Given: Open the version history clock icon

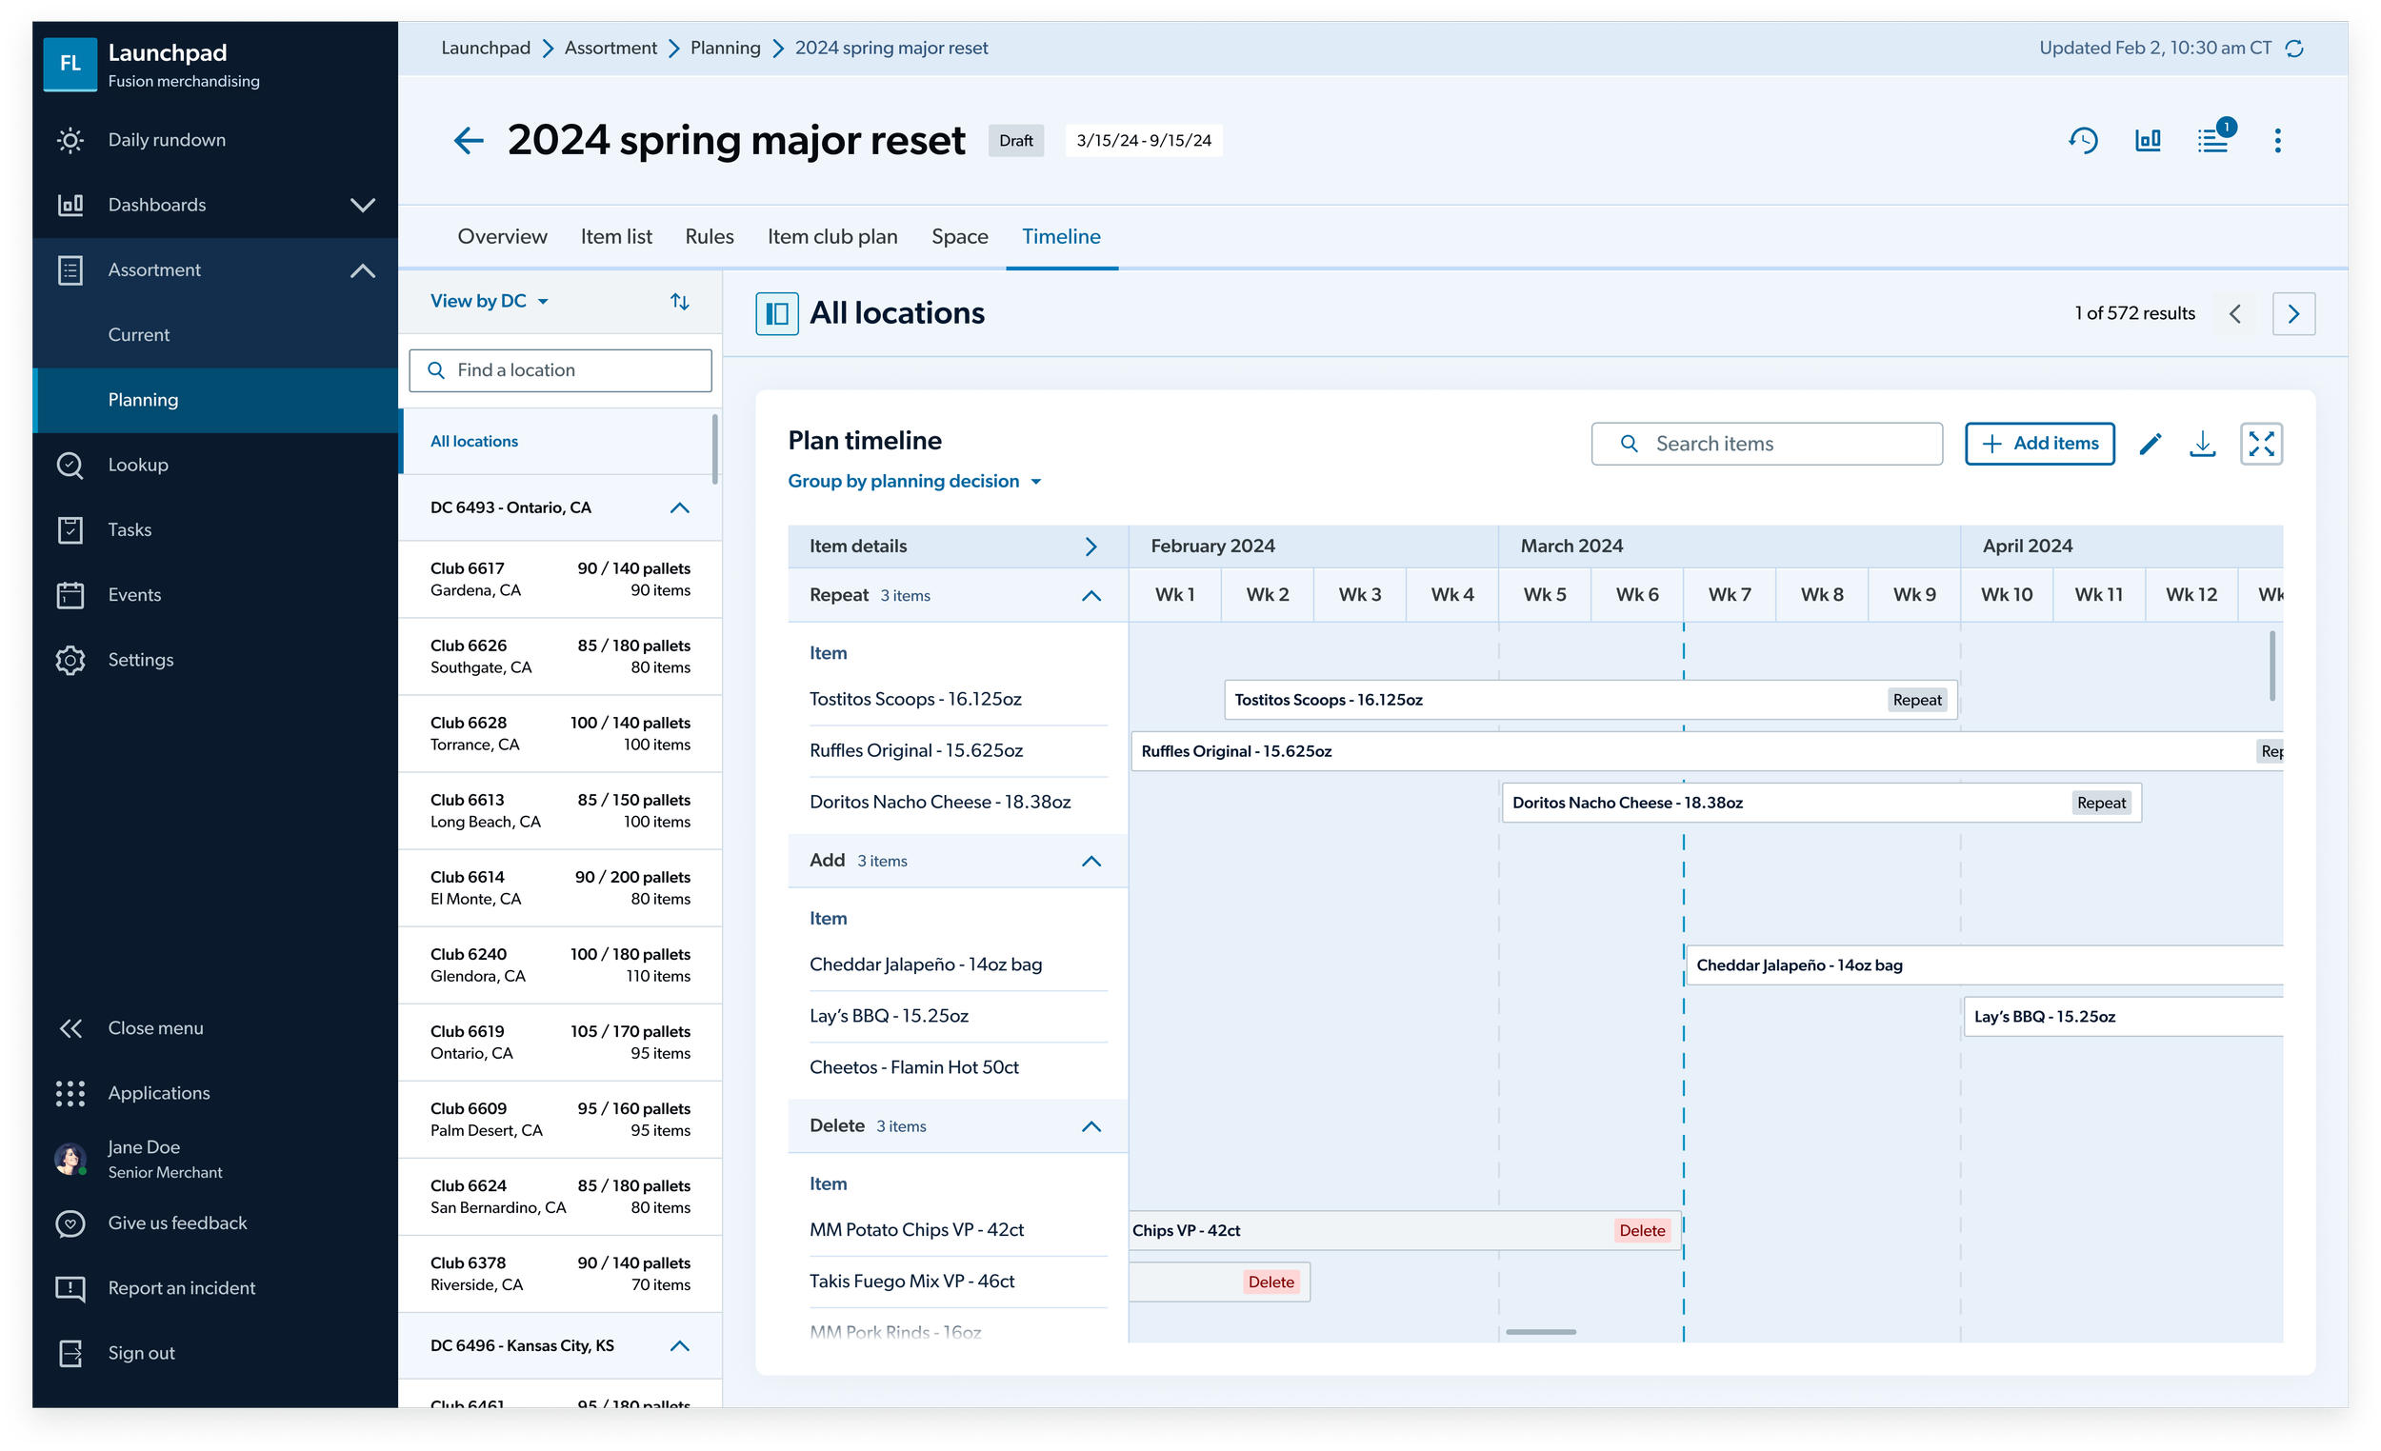Looking at the screenshot, I should coord(2084,141).
